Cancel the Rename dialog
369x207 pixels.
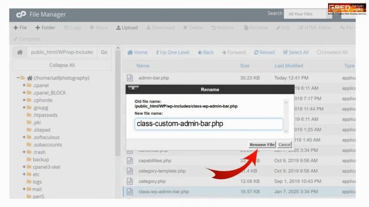tap(284, 144)
